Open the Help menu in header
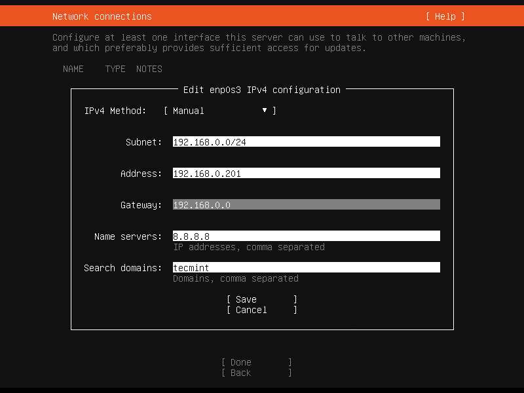Viewport: 524px width, 393px height. pos(445,16)
